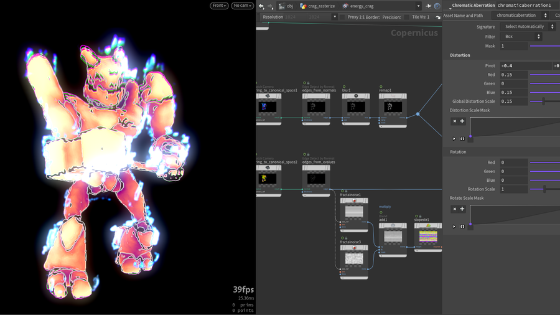Toggle the Tile Vis checkbox
Viewport: 560px width, 315px height.
[x=407, y=17]
